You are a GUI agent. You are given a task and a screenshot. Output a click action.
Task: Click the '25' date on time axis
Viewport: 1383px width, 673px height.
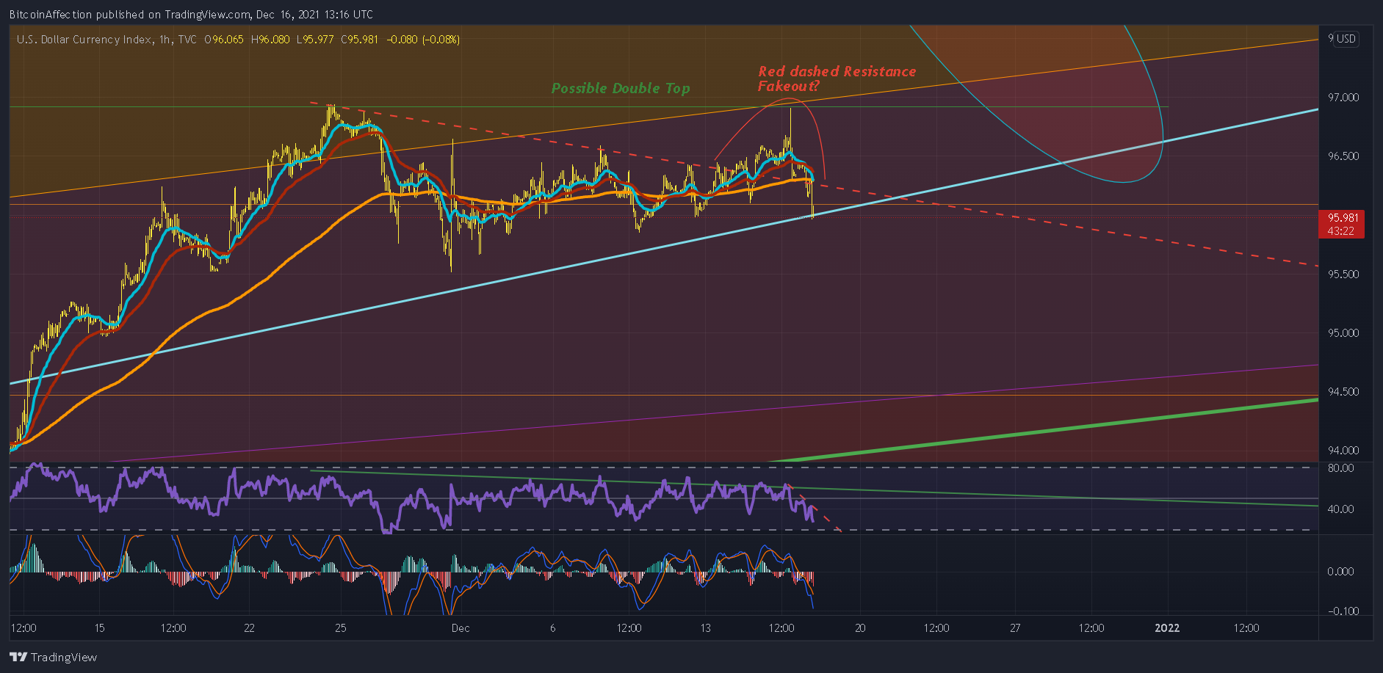tap(340, 628)
